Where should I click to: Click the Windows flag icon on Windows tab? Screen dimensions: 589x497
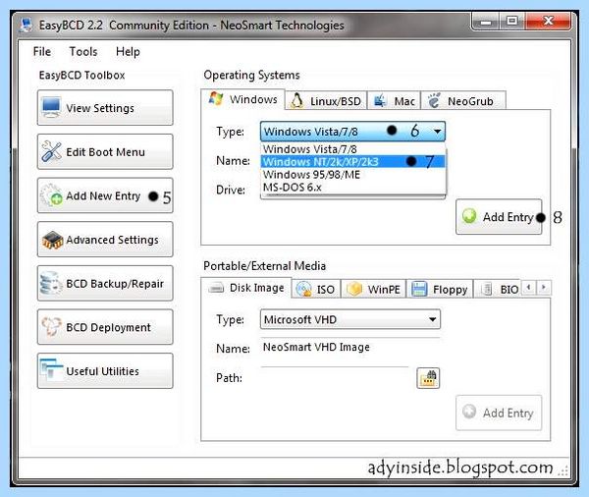click(x=216, y=99)
